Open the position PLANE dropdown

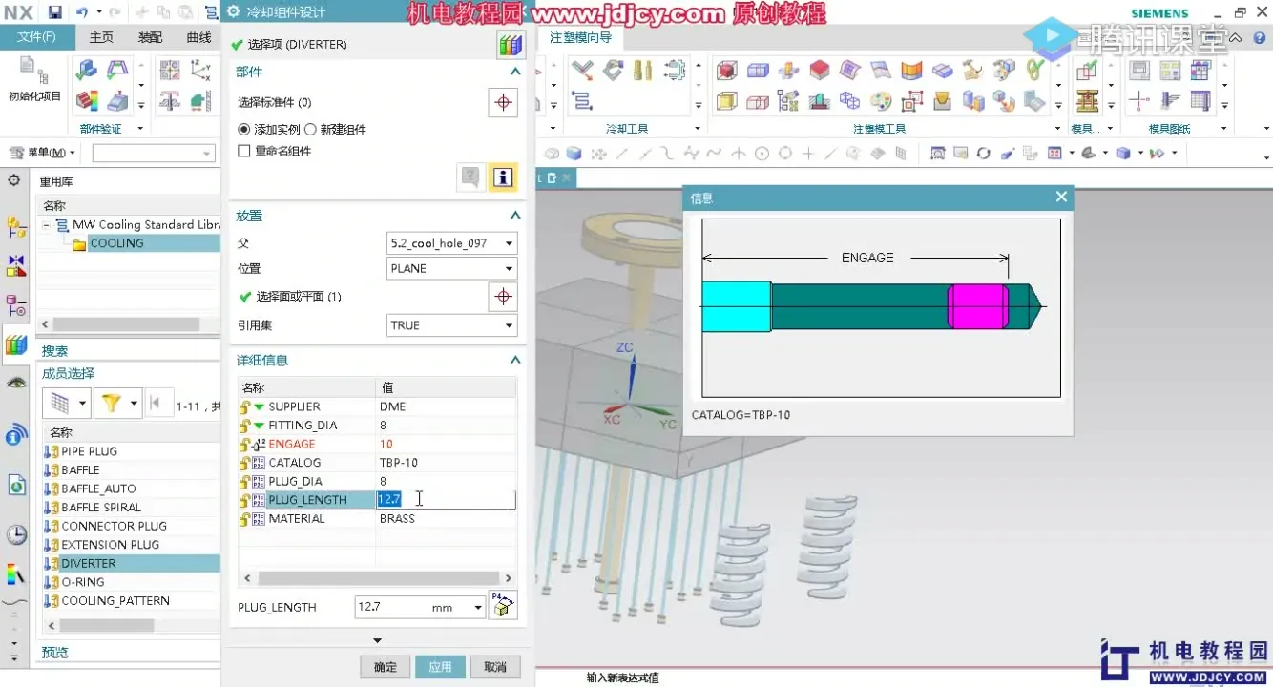click(x=451, y=269)
